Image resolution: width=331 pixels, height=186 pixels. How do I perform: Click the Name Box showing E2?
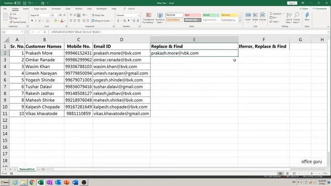pyautogui.click(x=12, y=32)
